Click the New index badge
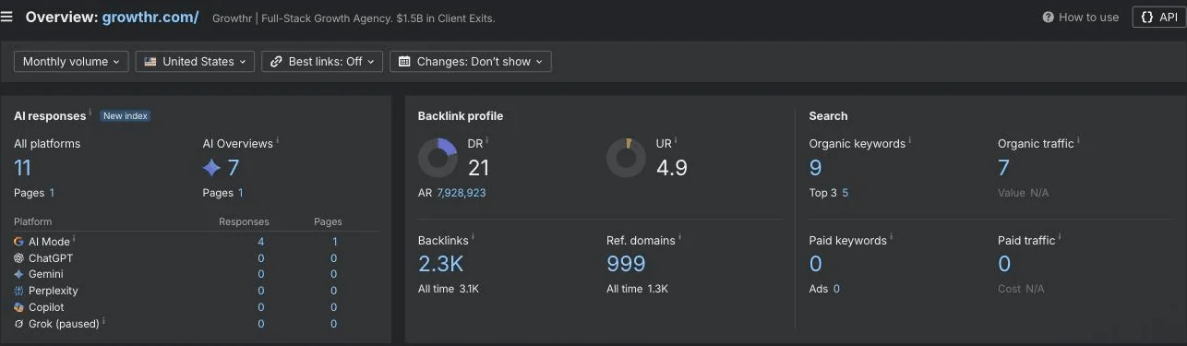The image size is (1187, 346). coord(125,116)
